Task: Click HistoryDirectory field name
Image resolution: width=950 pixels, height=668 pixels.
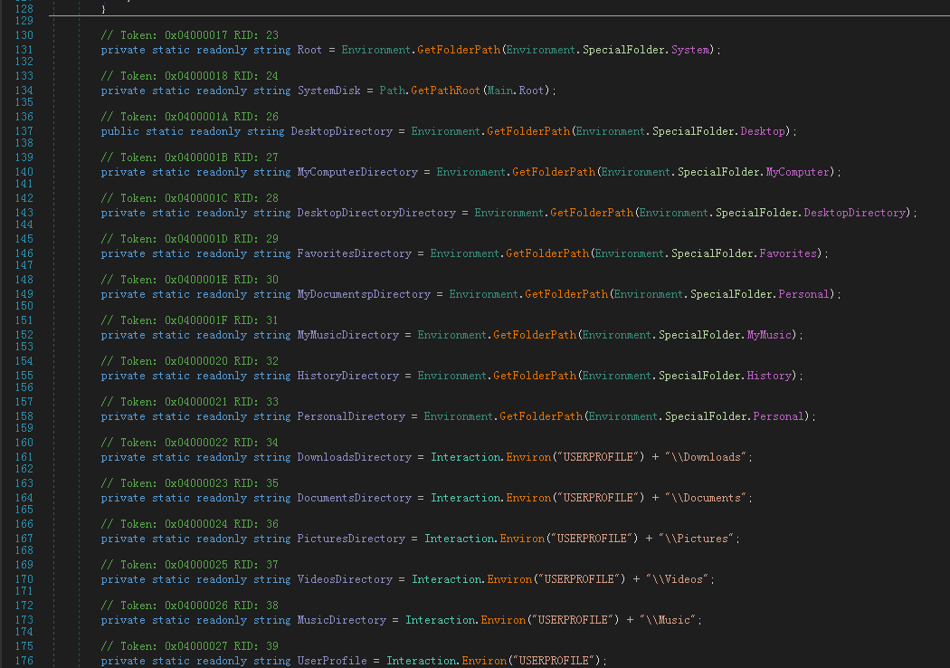Action: 347,376
